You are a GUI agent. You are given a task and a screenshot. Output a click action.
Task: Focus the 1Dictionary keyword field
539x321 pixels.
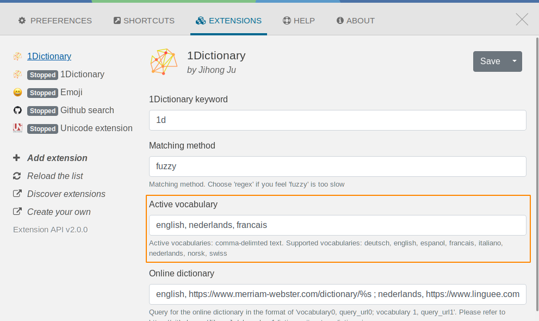point(338,120)
